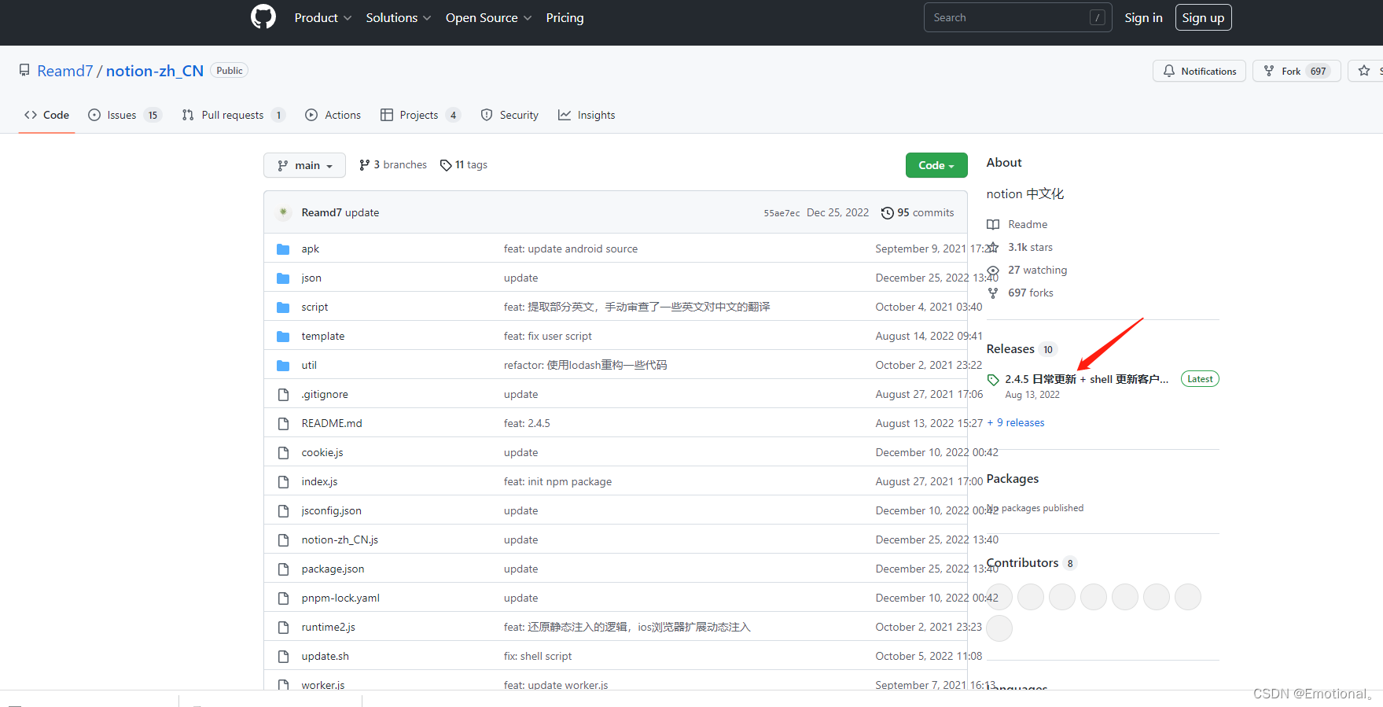View the 11 tags link
The width and height of the screenshot is (1383, 707).
[464, 165]
